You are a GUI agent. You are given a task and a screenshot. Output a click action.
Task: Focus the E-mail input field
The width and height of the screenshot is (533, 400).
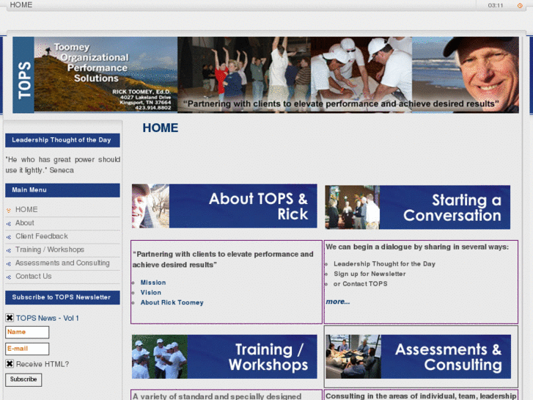(x=27, y=349)
